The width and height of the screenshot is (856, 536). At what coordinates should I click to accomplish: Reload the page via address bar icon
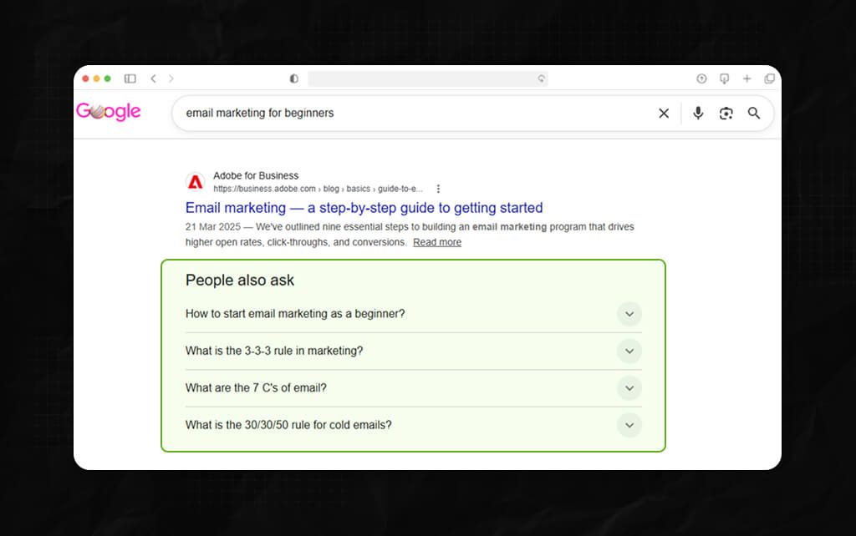[x=541, y=78]
